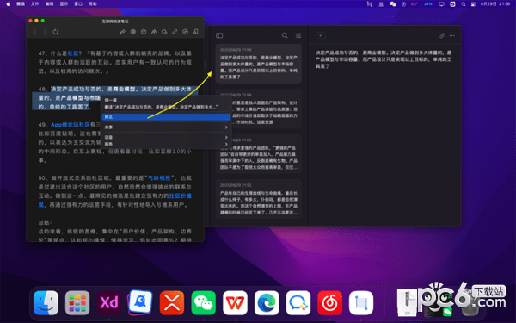Click the WeChat status icon in menu bar
Screen dimensions: 516x323
click(393, 4)
